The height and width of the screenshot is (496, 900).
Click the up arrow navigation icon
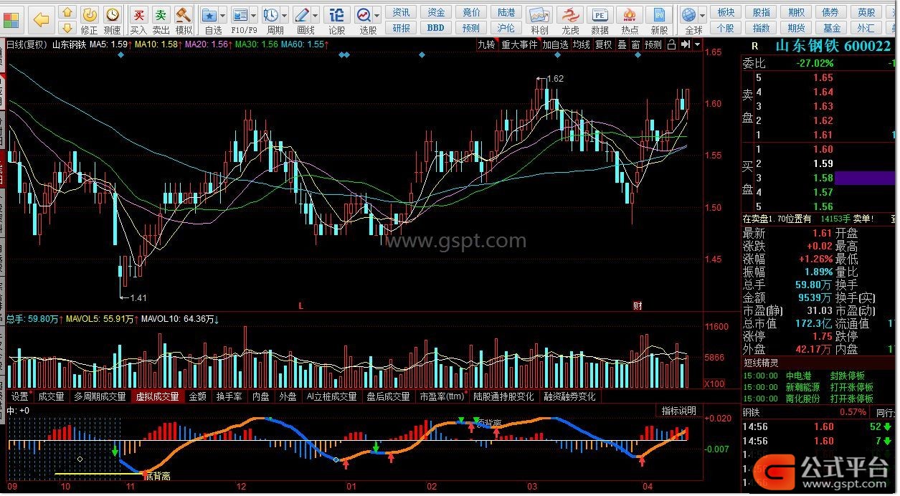[67, 12]
